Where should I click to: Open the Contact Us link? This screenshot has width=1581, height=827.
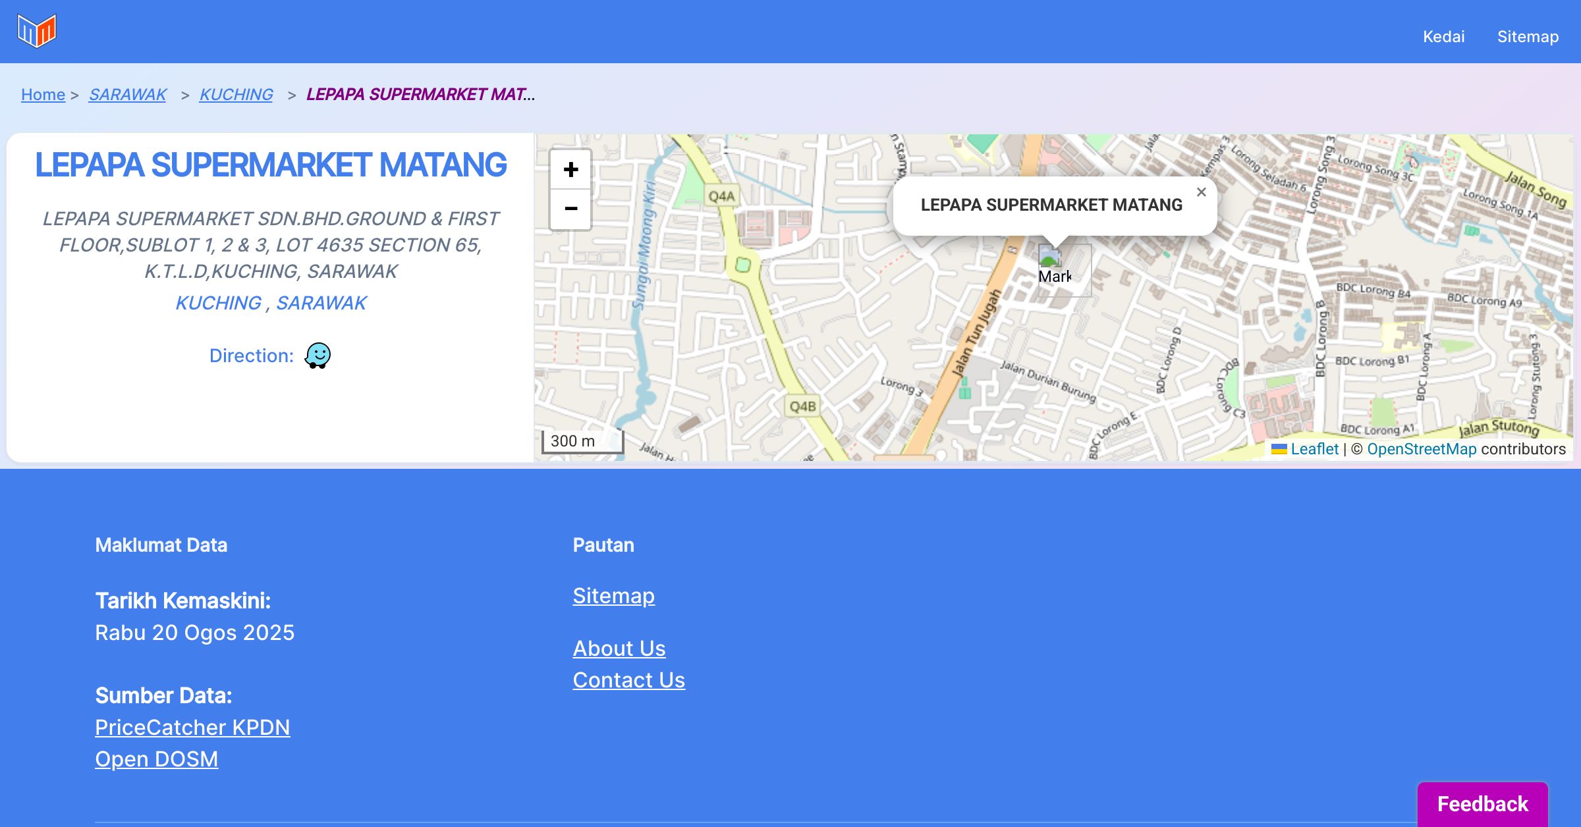[628, 680]
